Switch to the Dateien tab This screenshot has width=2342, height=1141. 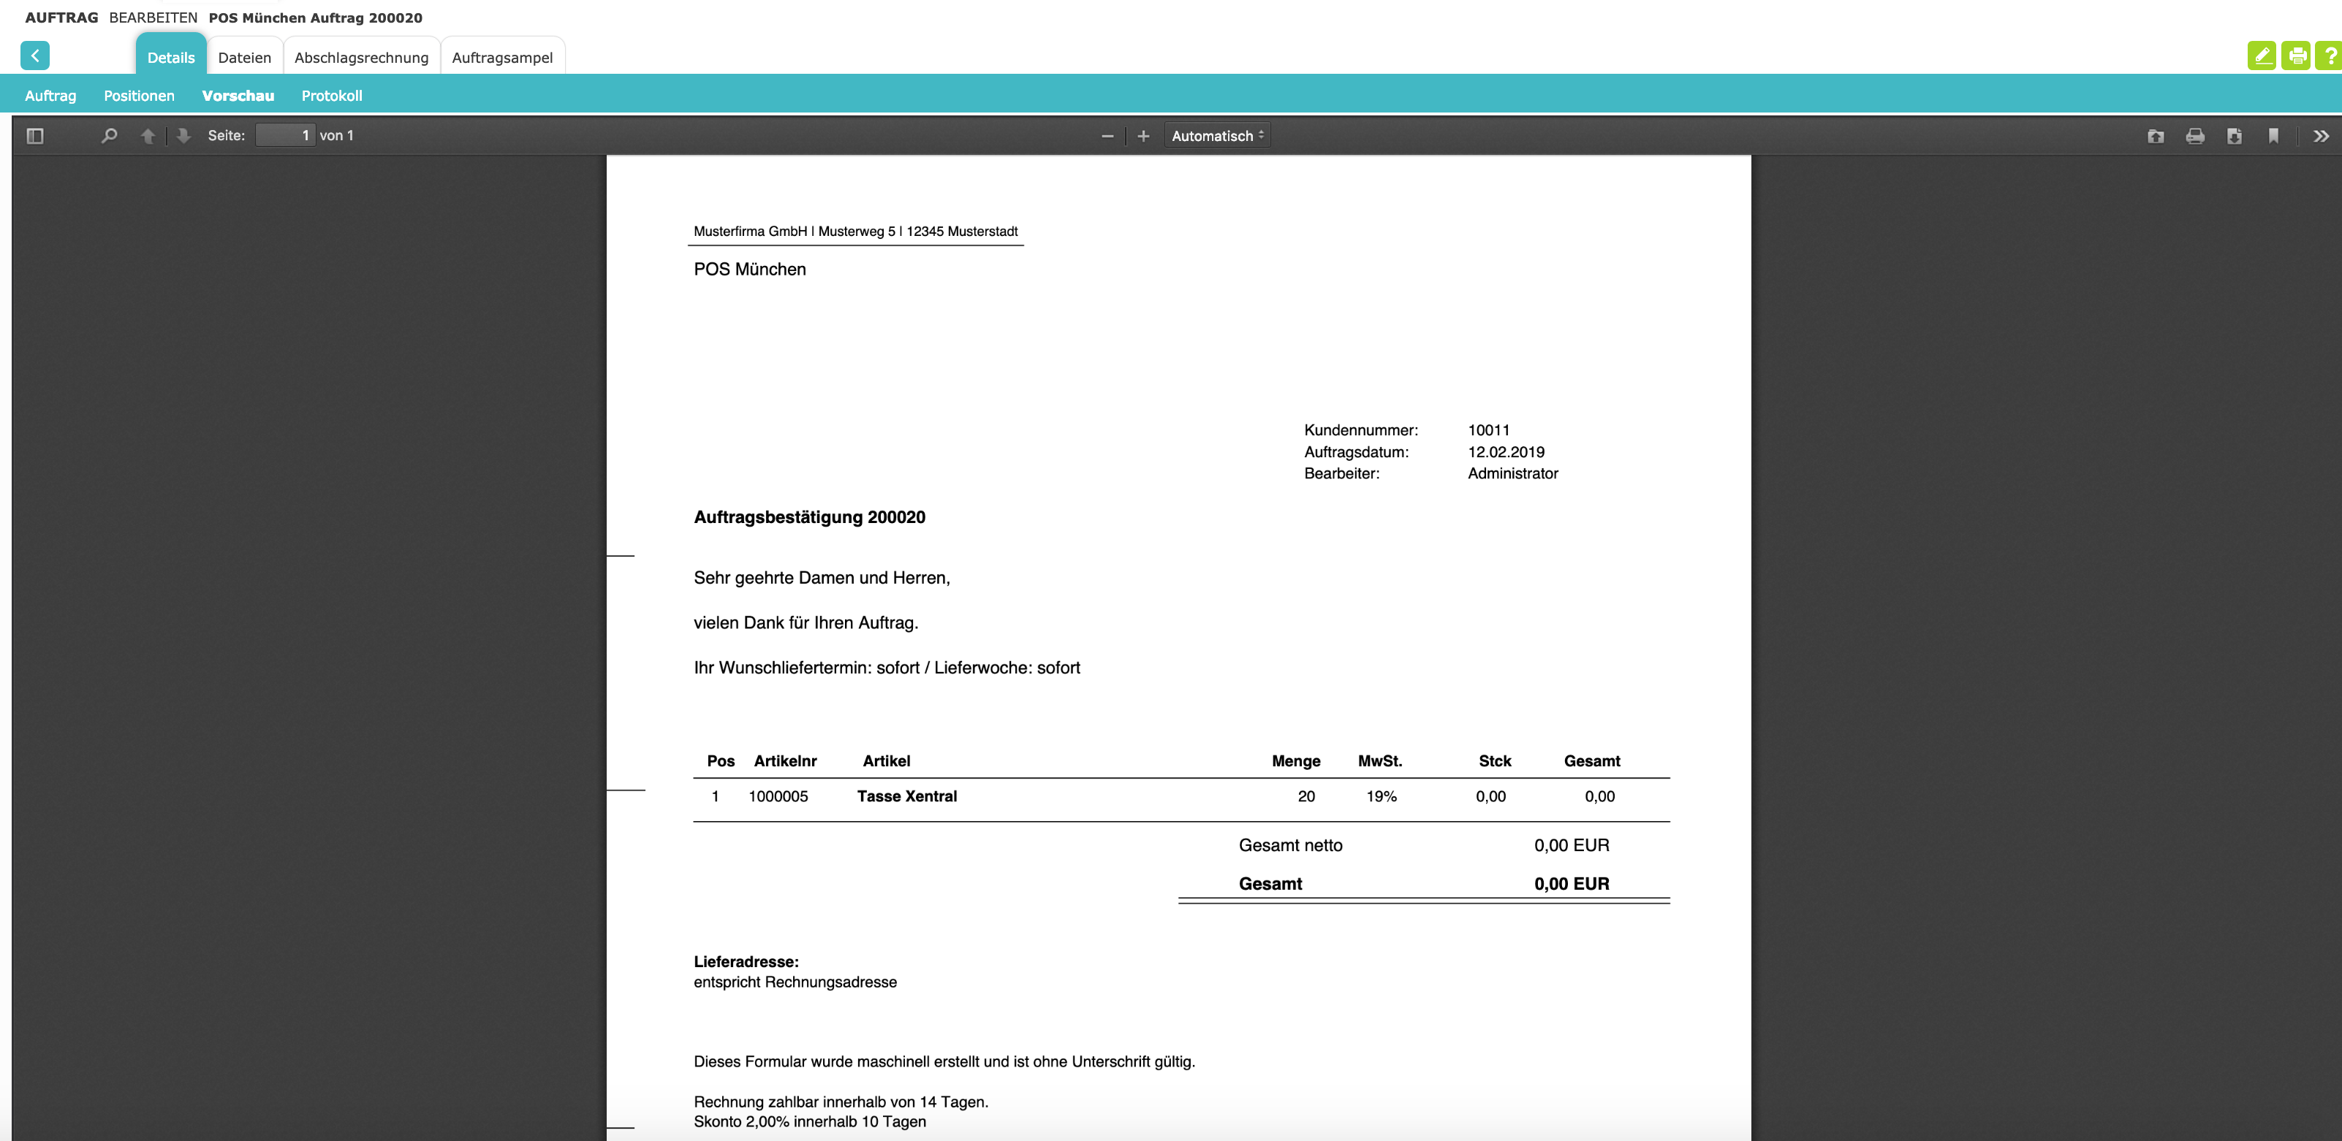coord(245,57)
